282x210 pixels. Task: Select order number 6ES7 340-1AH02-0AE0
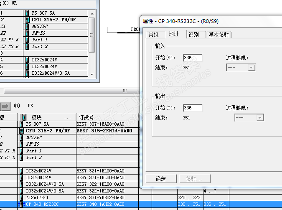[100, 204]
